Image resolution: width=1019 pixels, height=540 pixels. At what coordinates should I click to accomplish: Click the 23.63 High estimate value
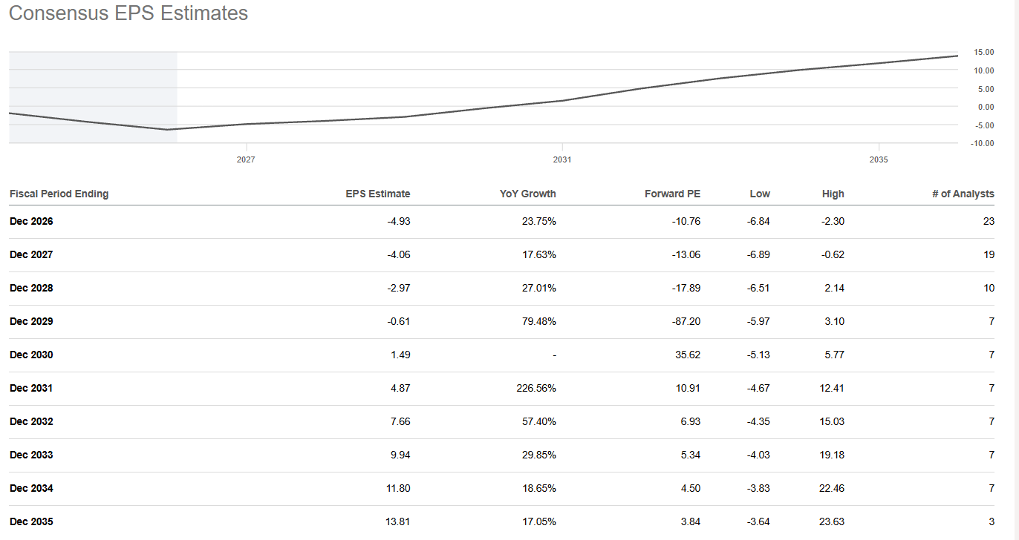pyautogui.click(x=832, y=521)
